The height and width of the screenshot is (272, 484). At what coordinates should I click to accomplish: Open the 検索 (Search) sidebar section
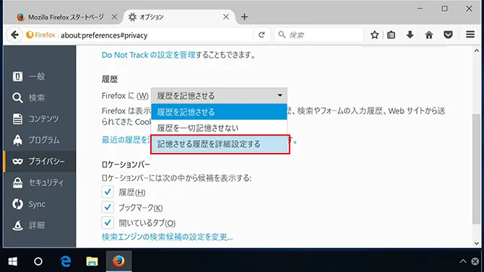(x=40, y=97)
